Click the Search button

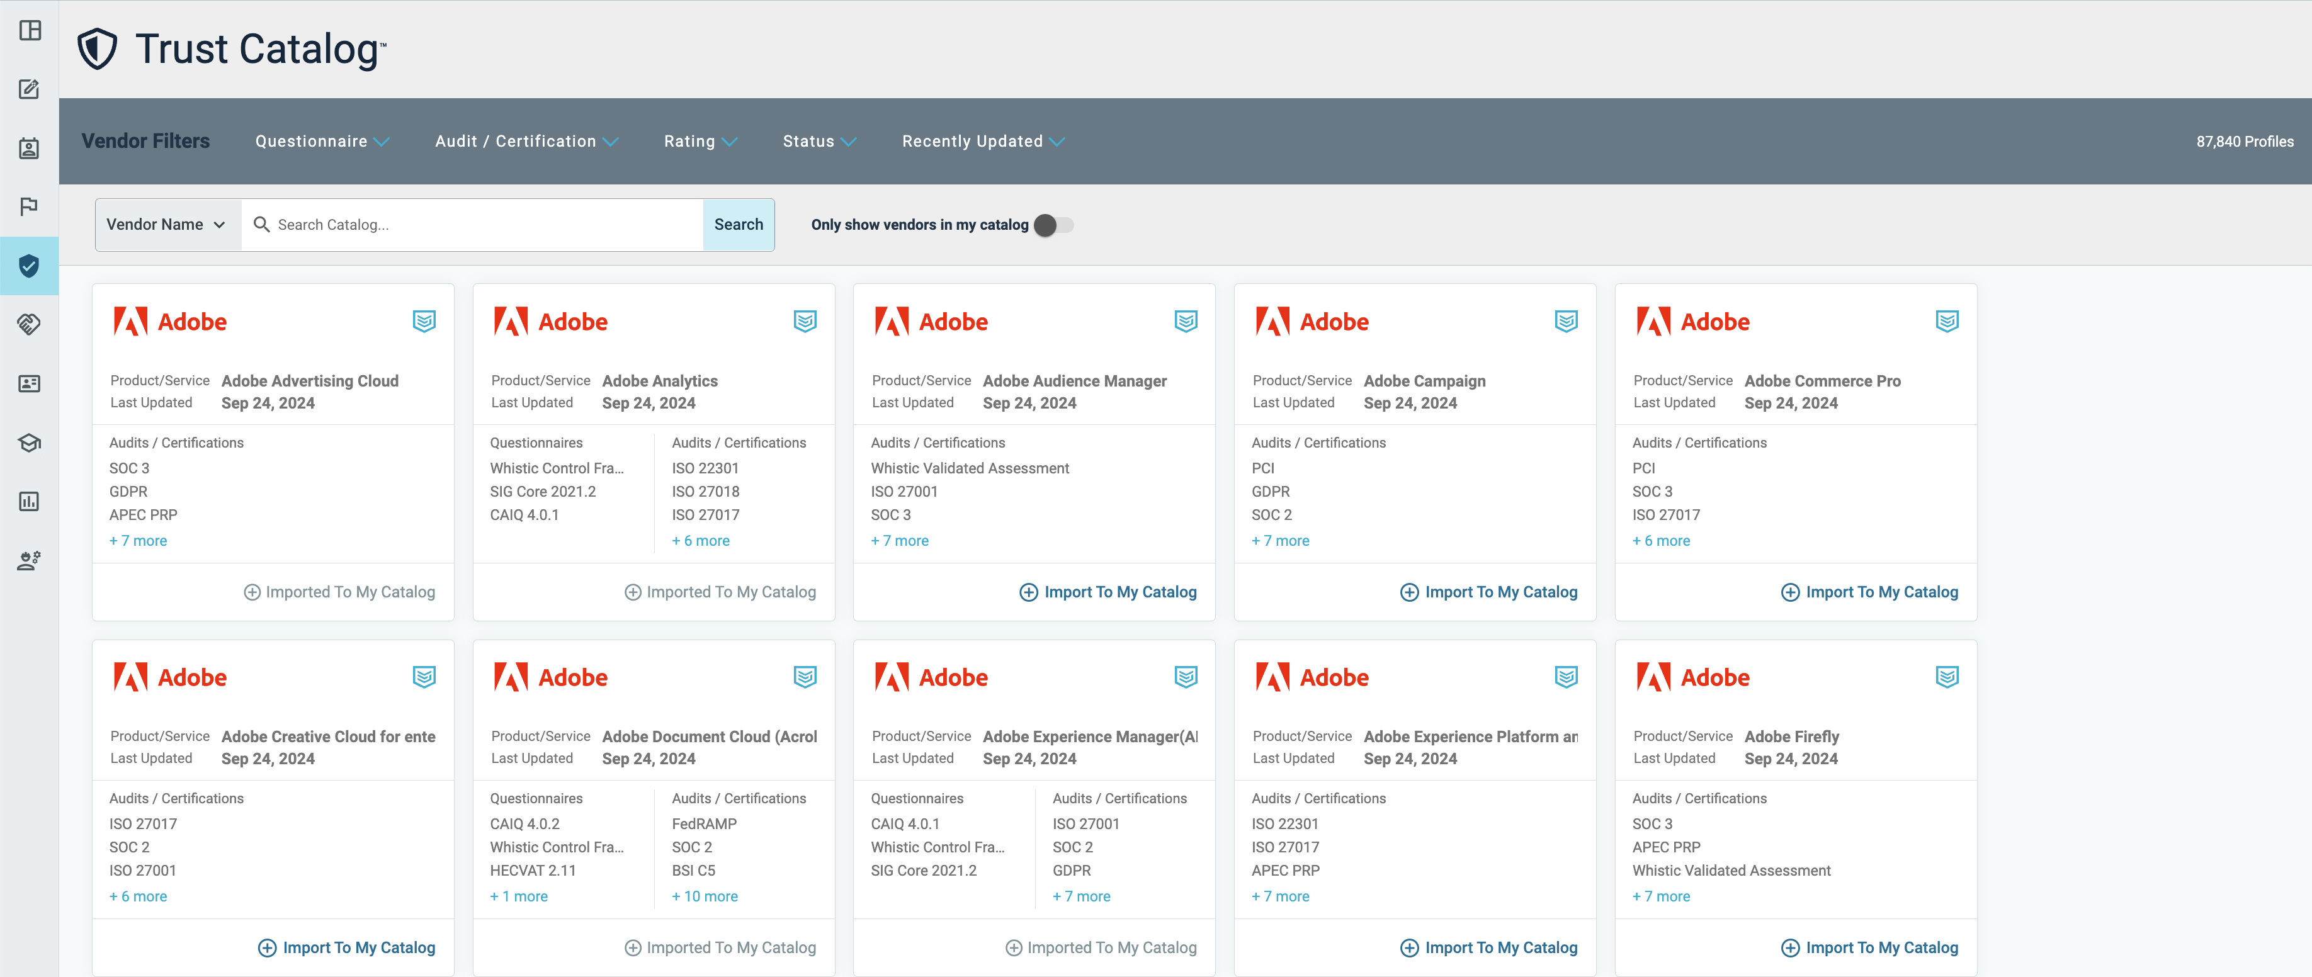tap(738, 224)
